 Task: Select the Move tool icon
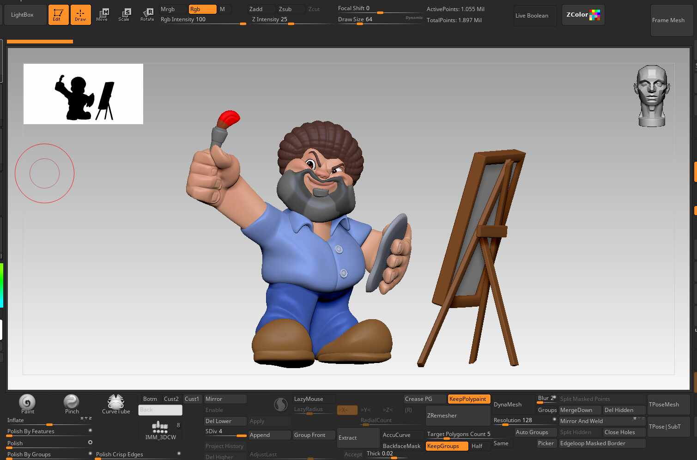tap(102, 14)
